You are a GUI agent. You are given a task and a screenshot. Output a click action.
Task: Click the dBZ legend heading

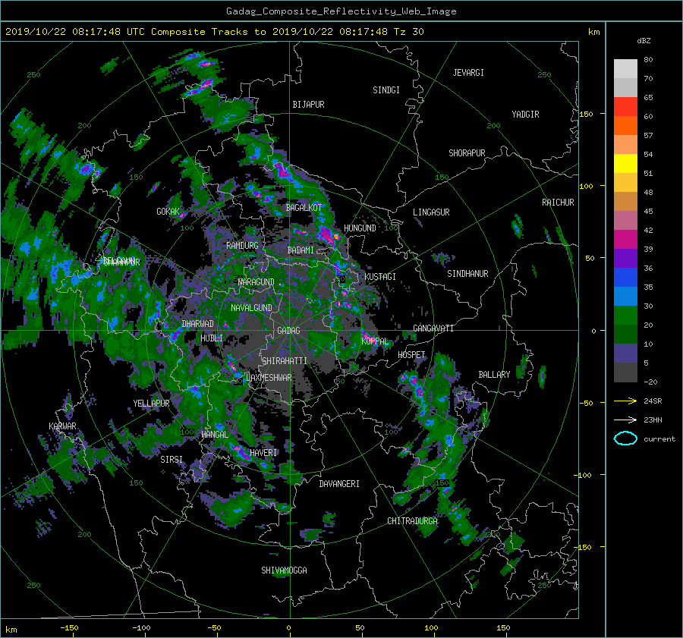click(644, 41)
